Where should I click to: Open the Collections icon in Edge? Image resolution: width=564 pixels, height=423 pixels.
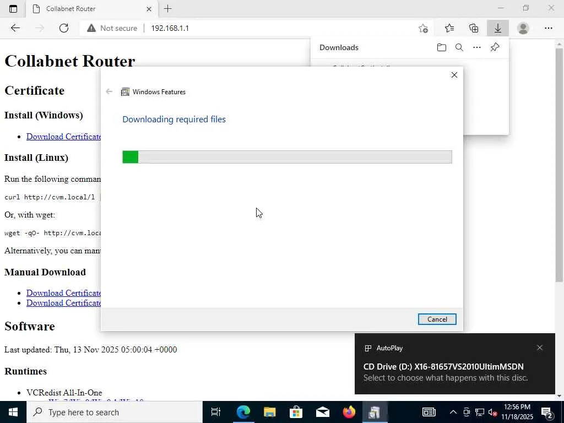474,28
